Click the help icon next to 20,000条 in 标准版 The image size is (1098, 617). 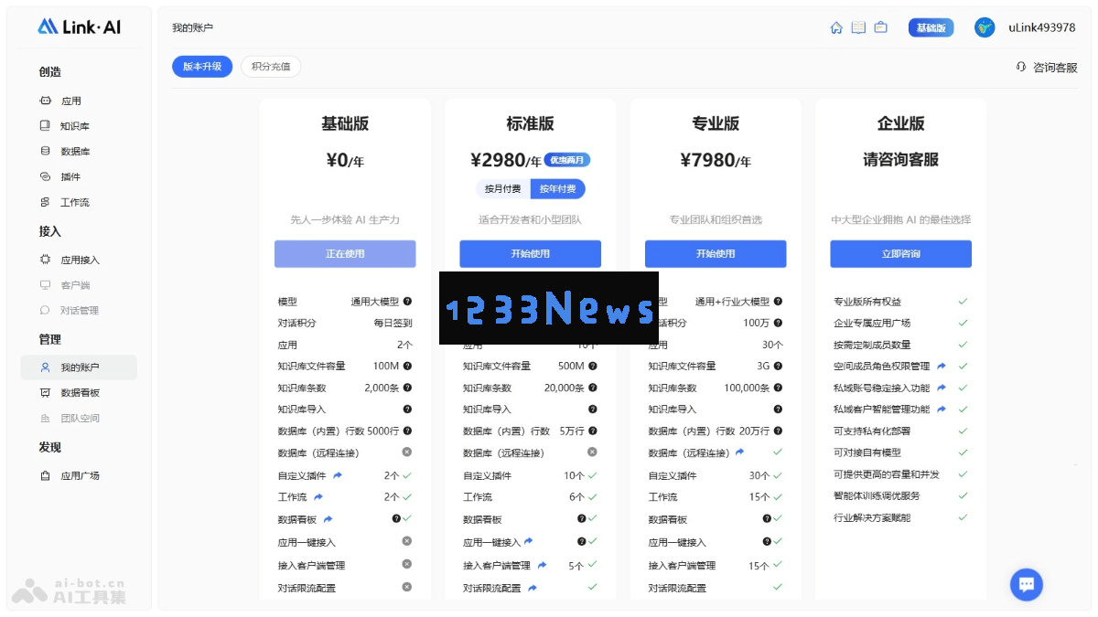pos(593,388)
